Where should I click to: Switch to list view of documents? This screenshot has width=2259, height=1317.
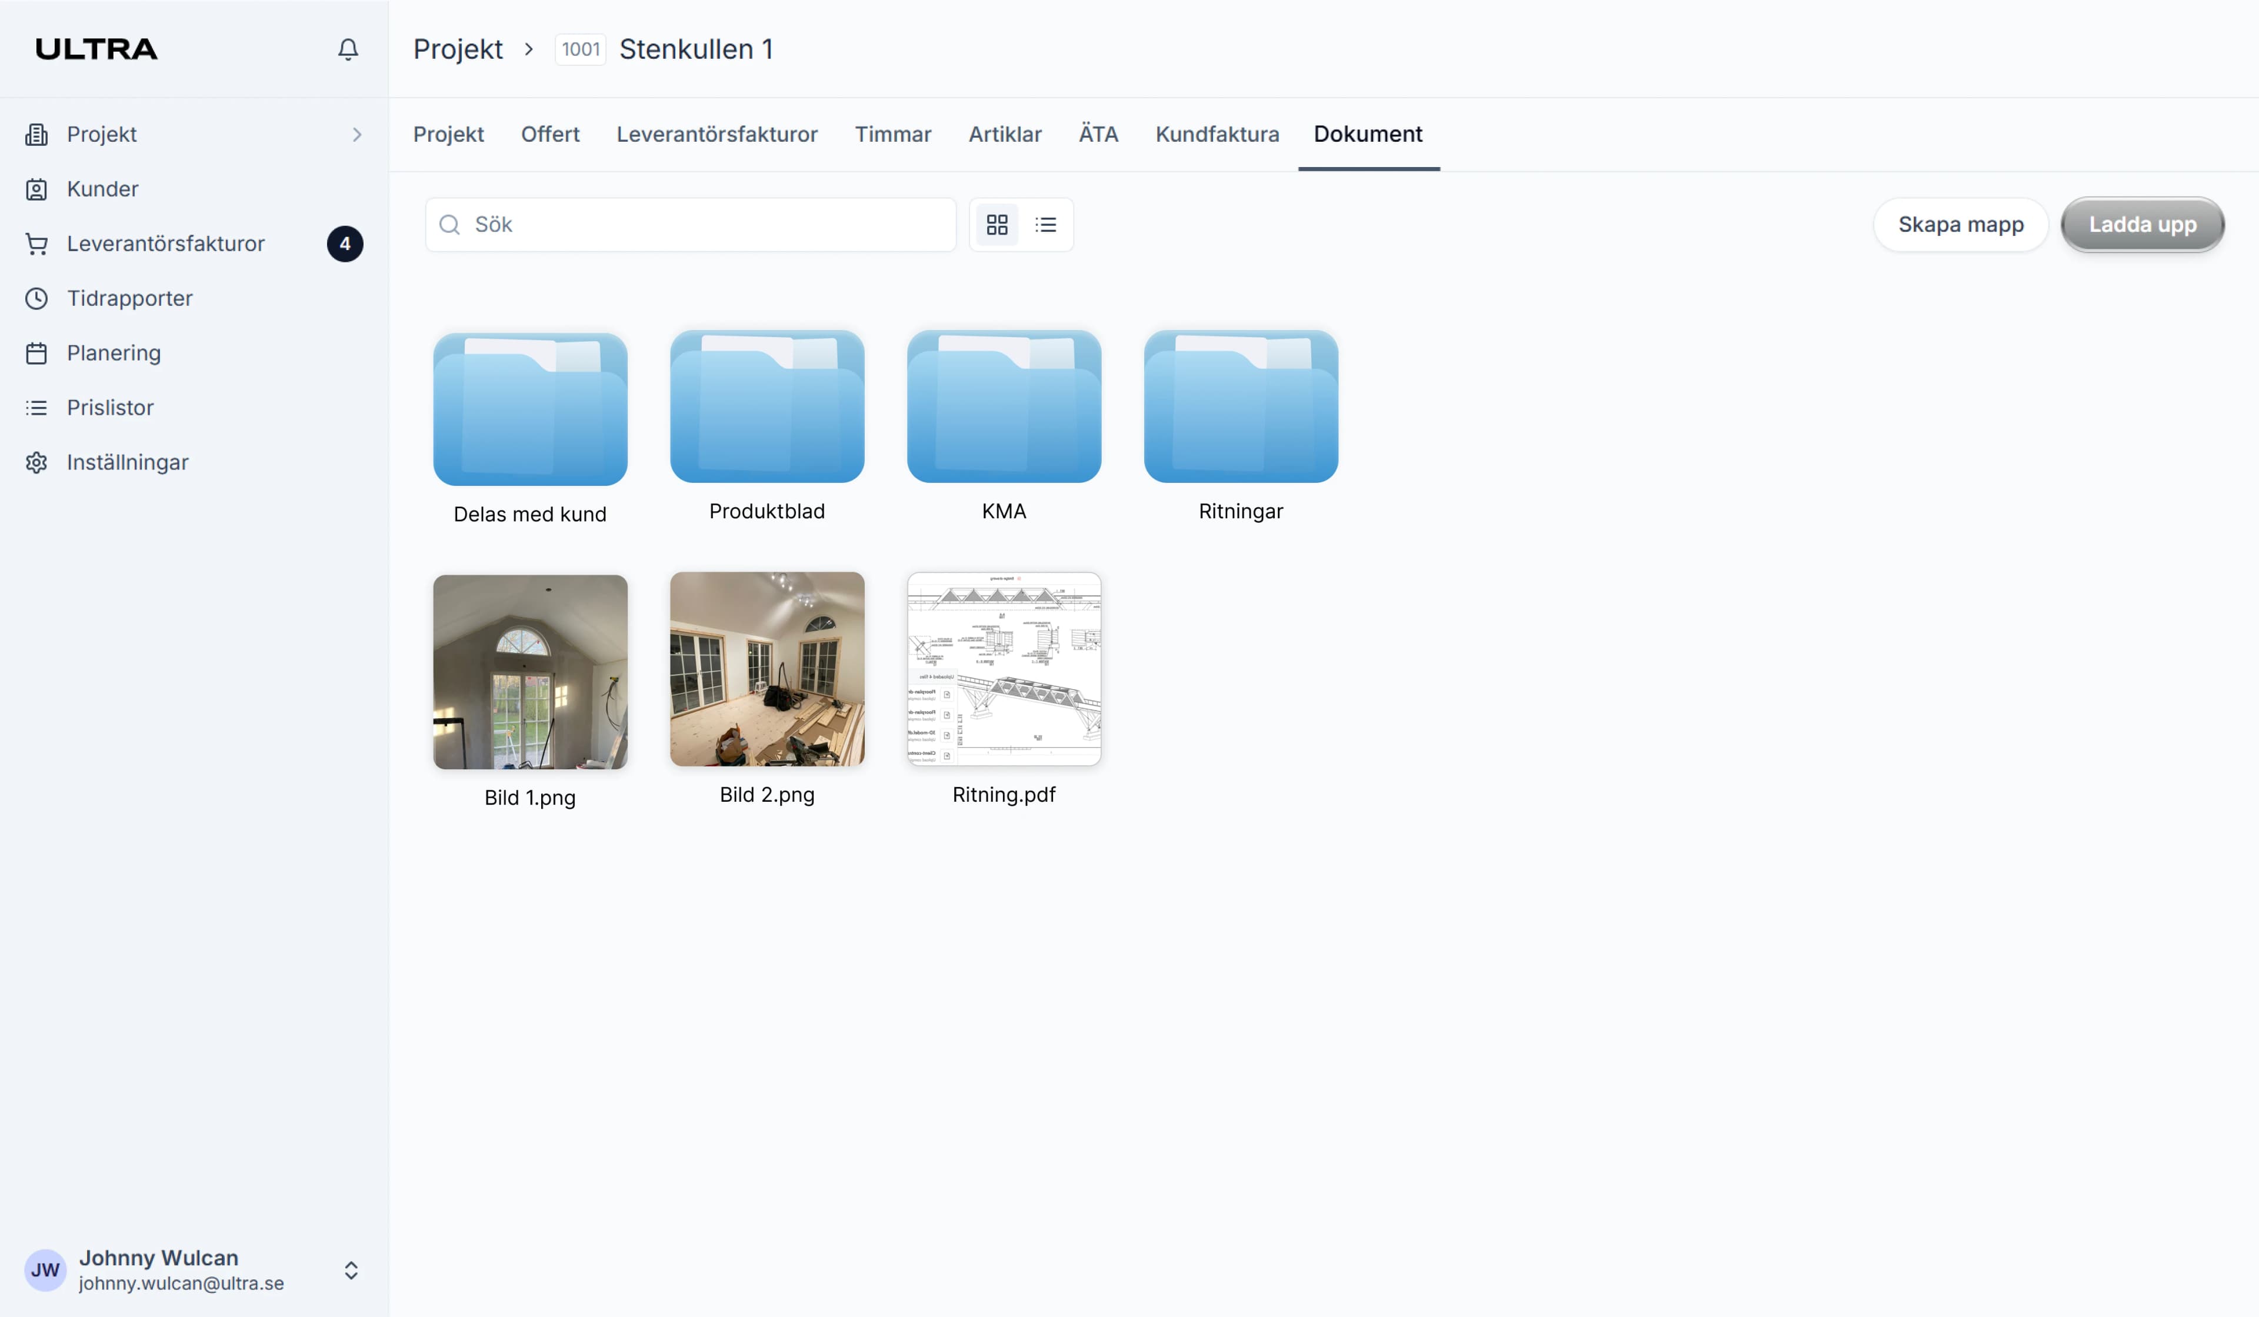tap(1046, 224)
